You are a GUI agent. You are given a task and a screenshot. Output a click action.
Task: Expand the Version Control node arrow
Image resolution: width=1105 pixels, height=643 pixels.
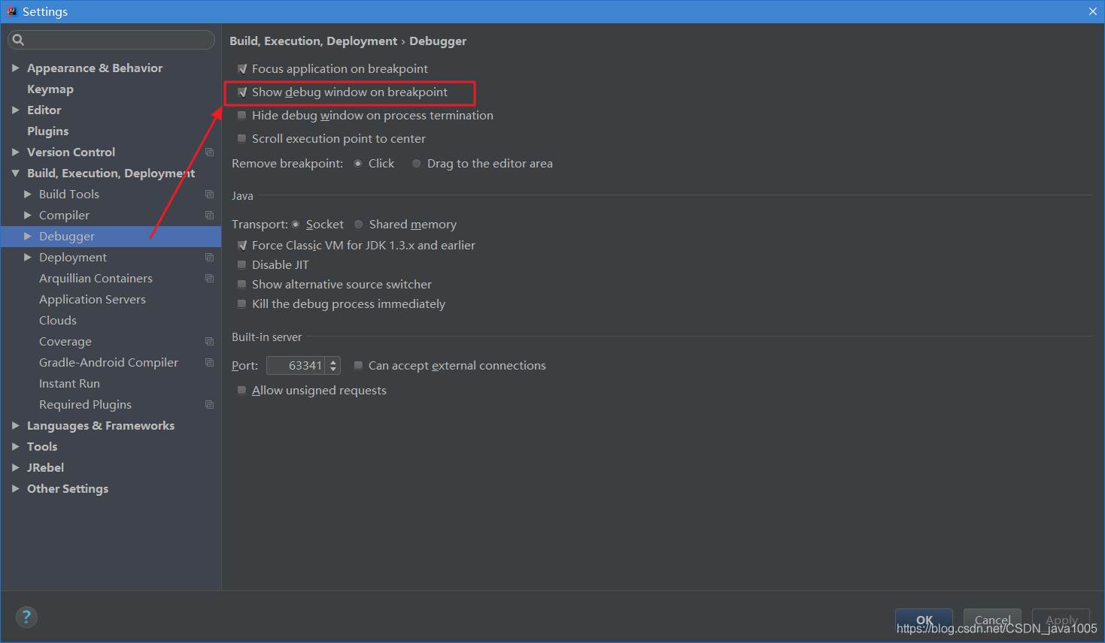tap(15, 152)
